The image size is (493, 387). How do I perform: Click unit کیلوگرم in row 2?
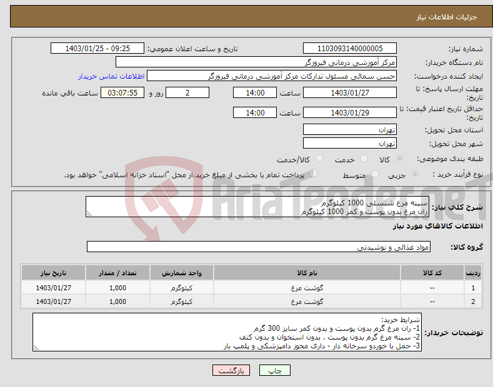(181, 301)
